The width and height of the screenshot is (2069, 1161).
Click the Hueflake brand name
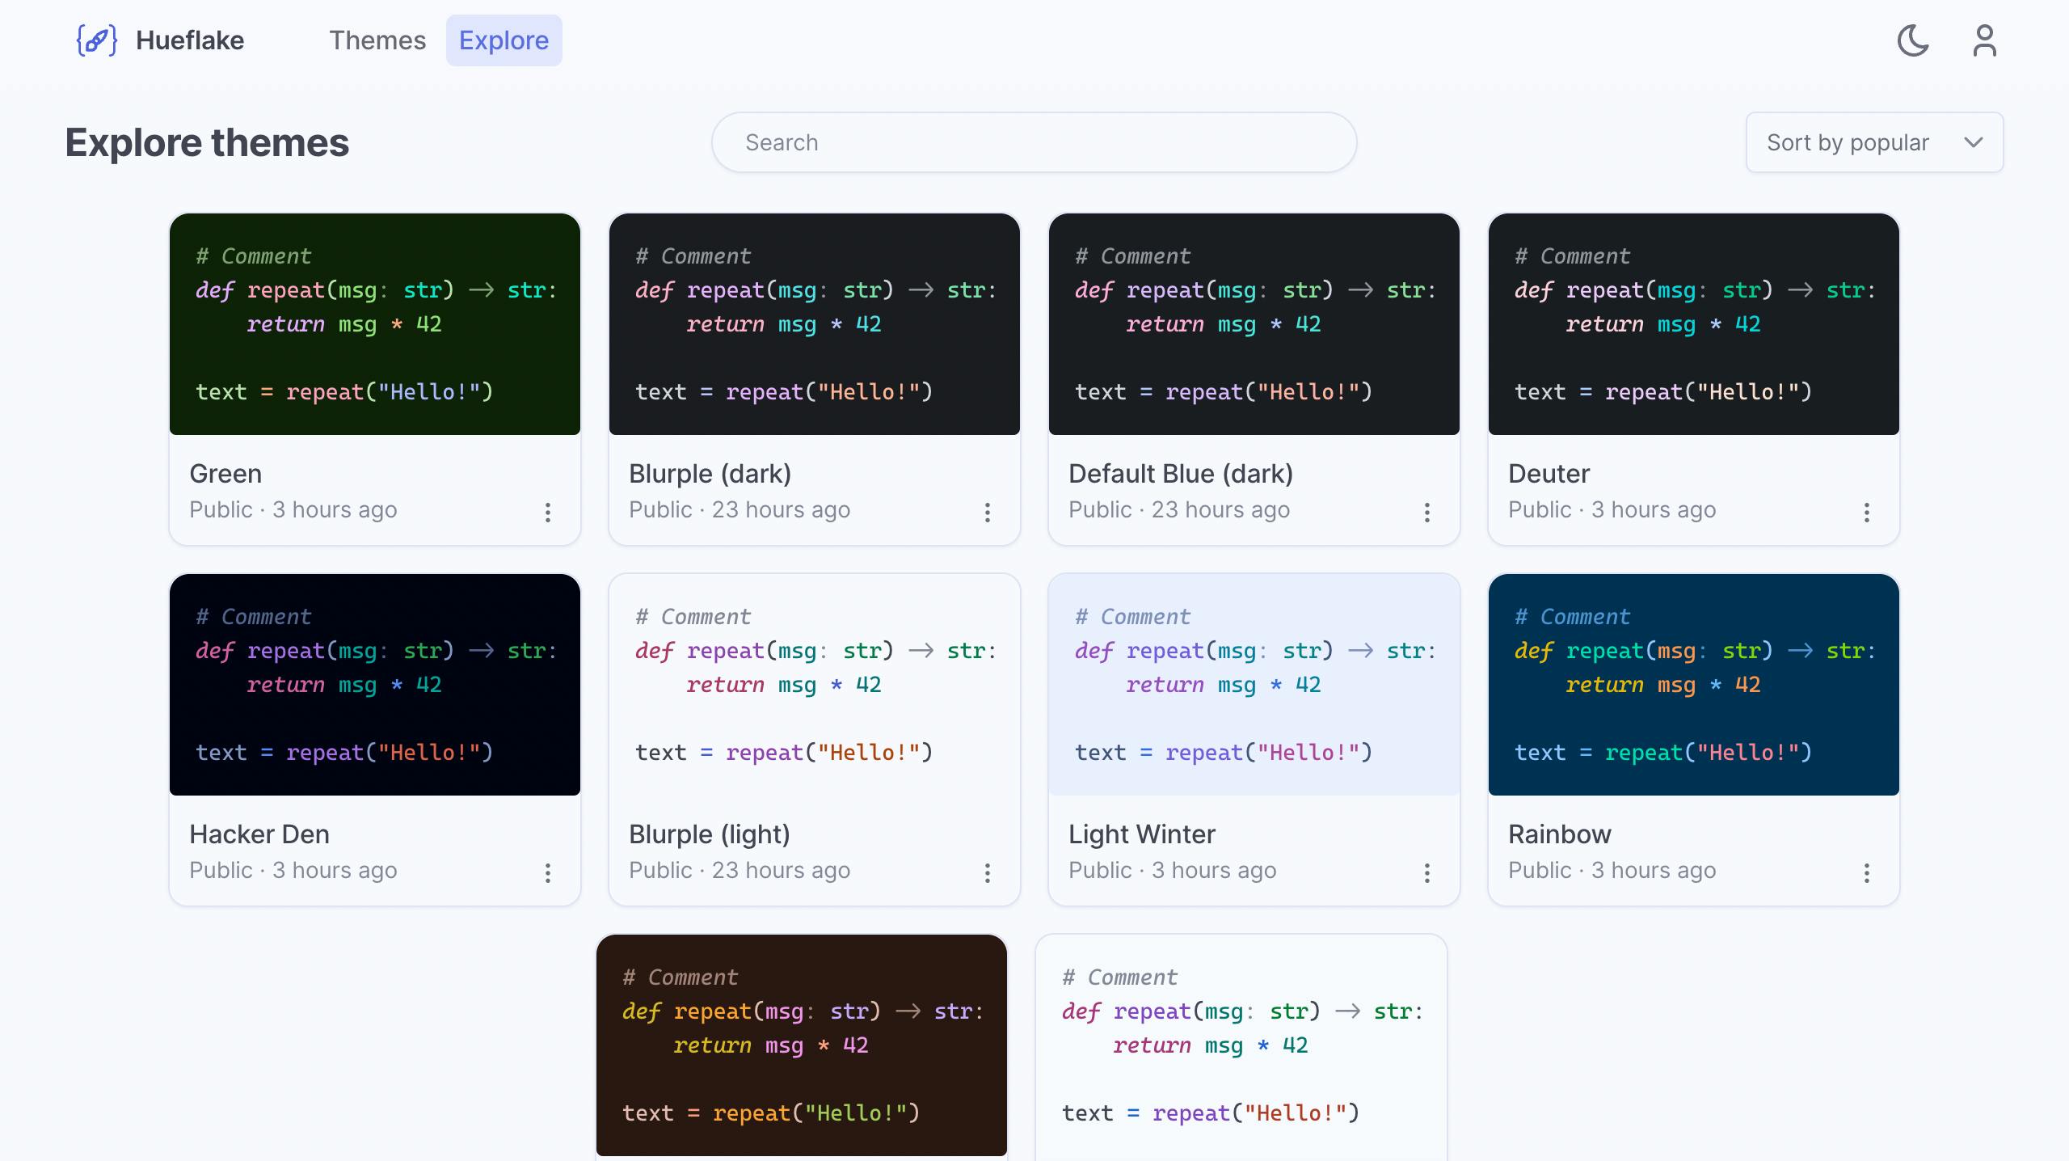click(190, 40)
